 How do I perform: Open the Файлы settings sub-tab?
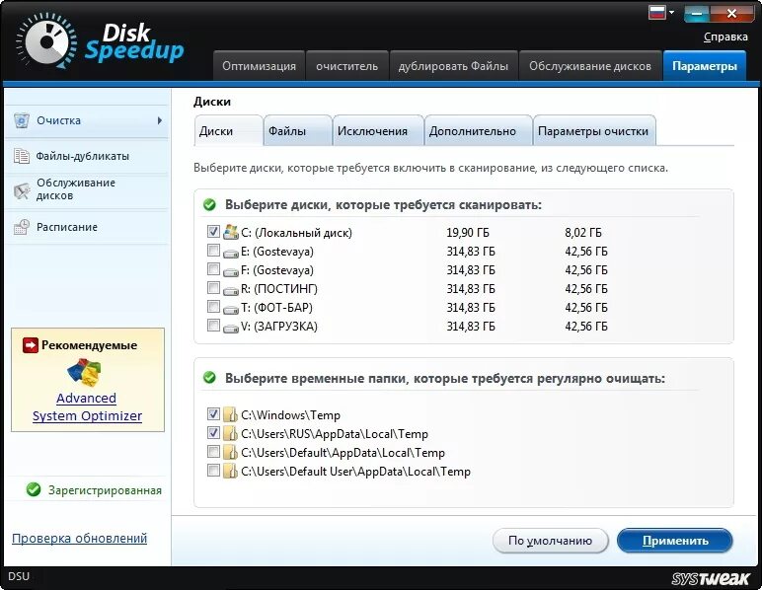click(297, 130)
